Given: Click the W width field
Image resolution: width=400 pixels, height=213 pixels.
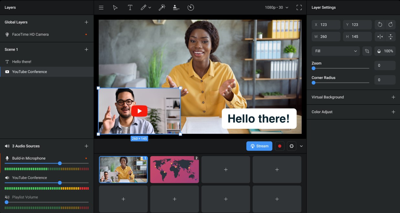Looking at the screenshot, I should tap(326, 37).
